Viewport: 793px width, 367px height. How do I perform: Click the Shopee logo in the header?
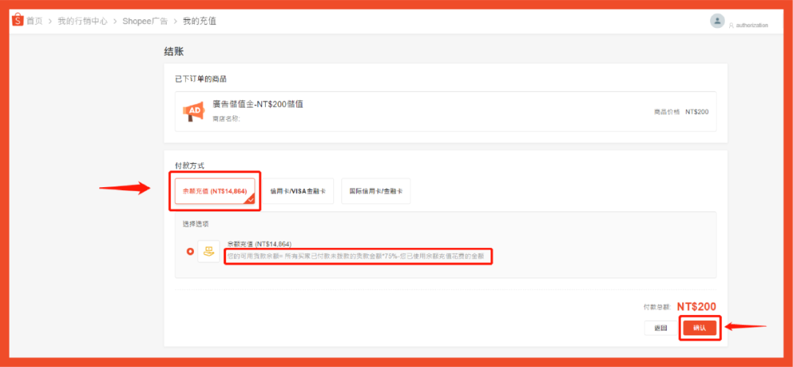tap(17, 21)
